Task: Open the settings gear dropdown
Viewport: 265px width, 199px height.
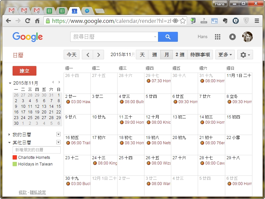Action: point(245,55)
